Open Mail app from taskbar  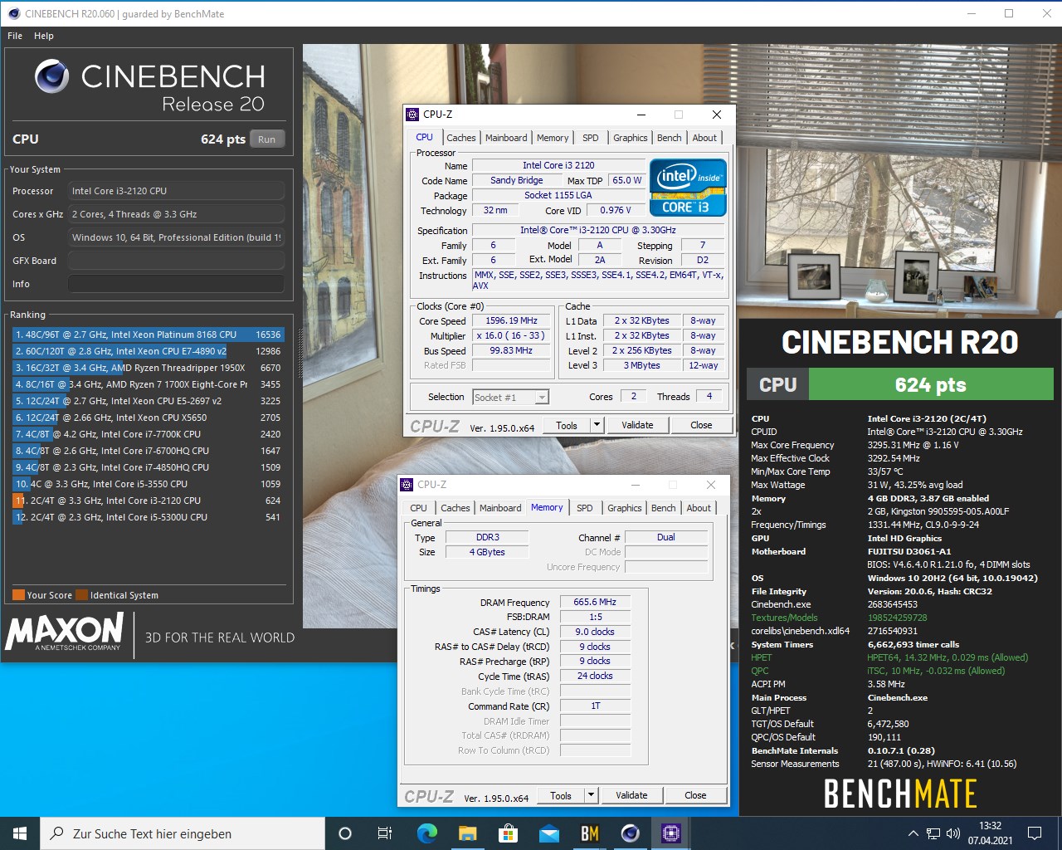click(548, 833)
